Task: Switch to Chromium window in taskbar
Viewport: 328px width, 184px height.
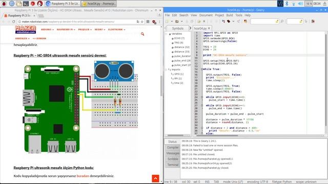Action: (x=63, y=4)
